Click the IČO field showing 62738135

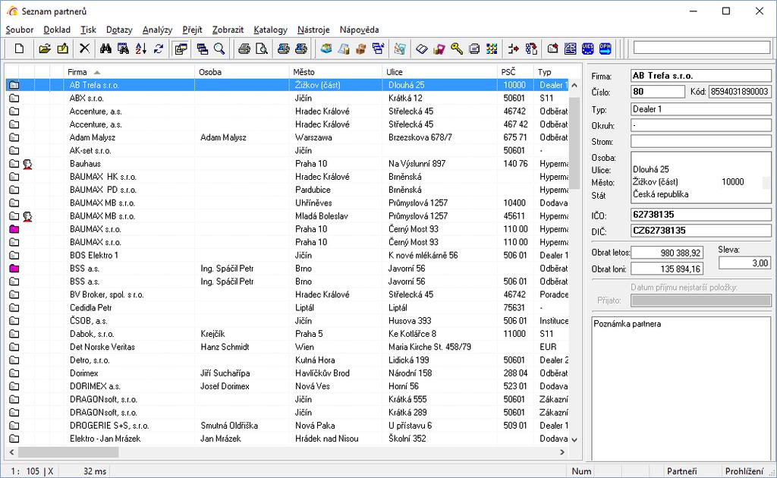[700, 215]
